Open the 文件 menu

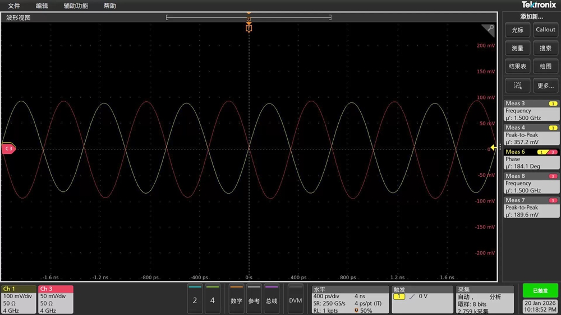tap(14, 6)
